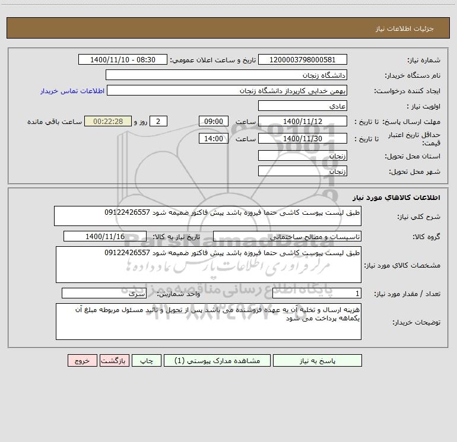The width and height of the screenshot is (457, 442).
Task: Click the label مهلت ارسال پاسخ
Action: click(x=411, y=122)
